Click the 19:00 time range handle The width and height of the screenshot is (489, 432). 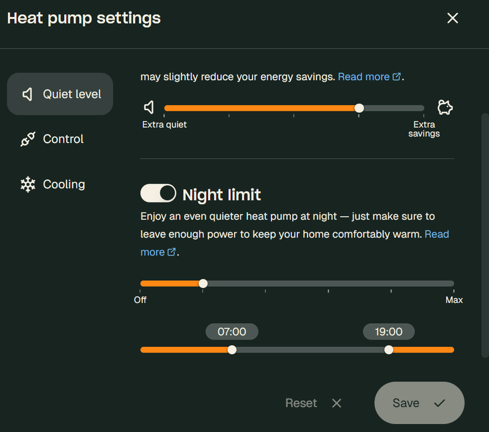click(x=389, y=349)
